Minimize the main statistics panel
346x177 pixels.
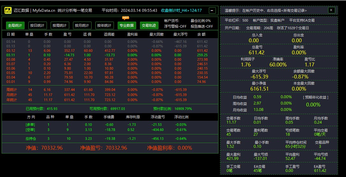pos(212,10)
